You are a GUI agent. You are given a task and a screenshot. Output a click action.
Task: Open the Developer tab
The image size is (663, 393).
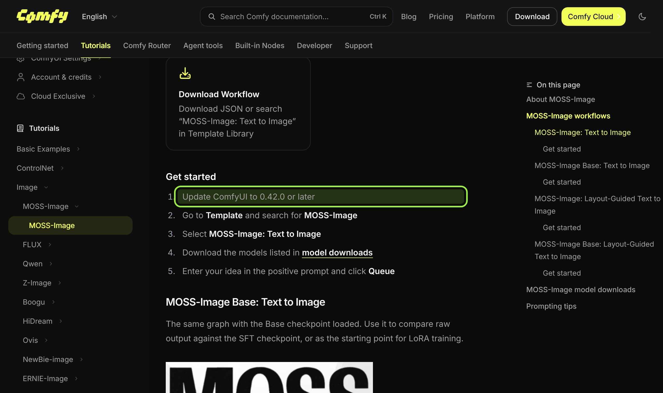pyautogui.click(x=314, y=46)
